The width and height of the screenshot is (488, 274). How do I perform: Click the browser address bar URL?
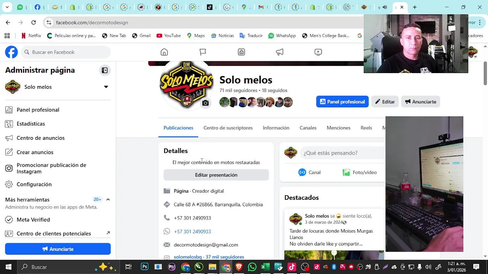click(92, 22)
